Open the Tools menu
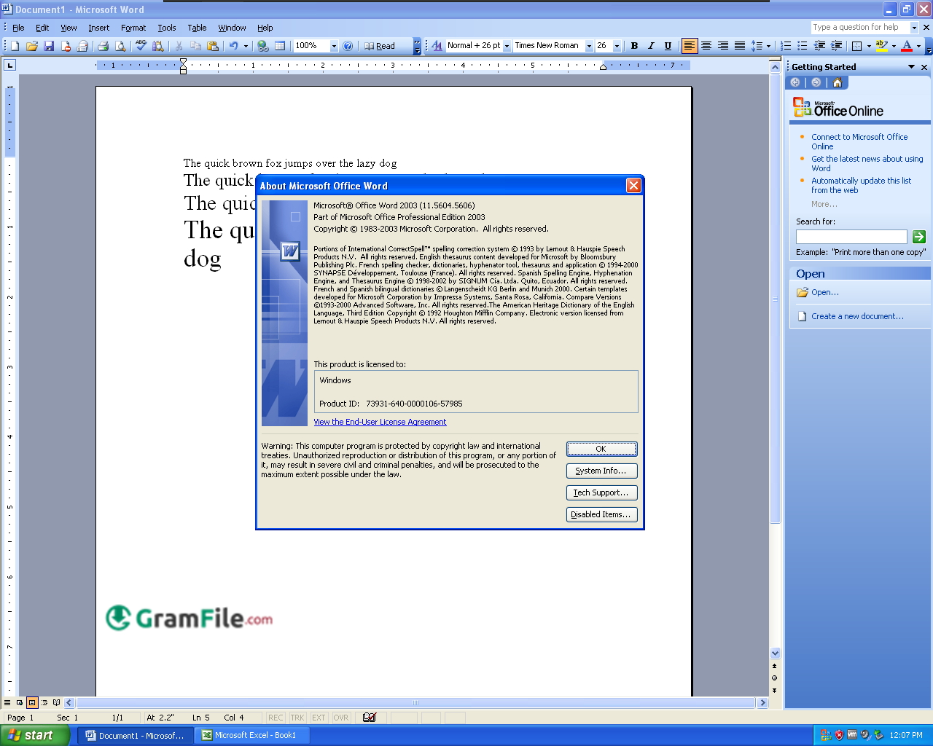Image resolution: width=933 pixels, height=746 pixels. pos(167,28)
